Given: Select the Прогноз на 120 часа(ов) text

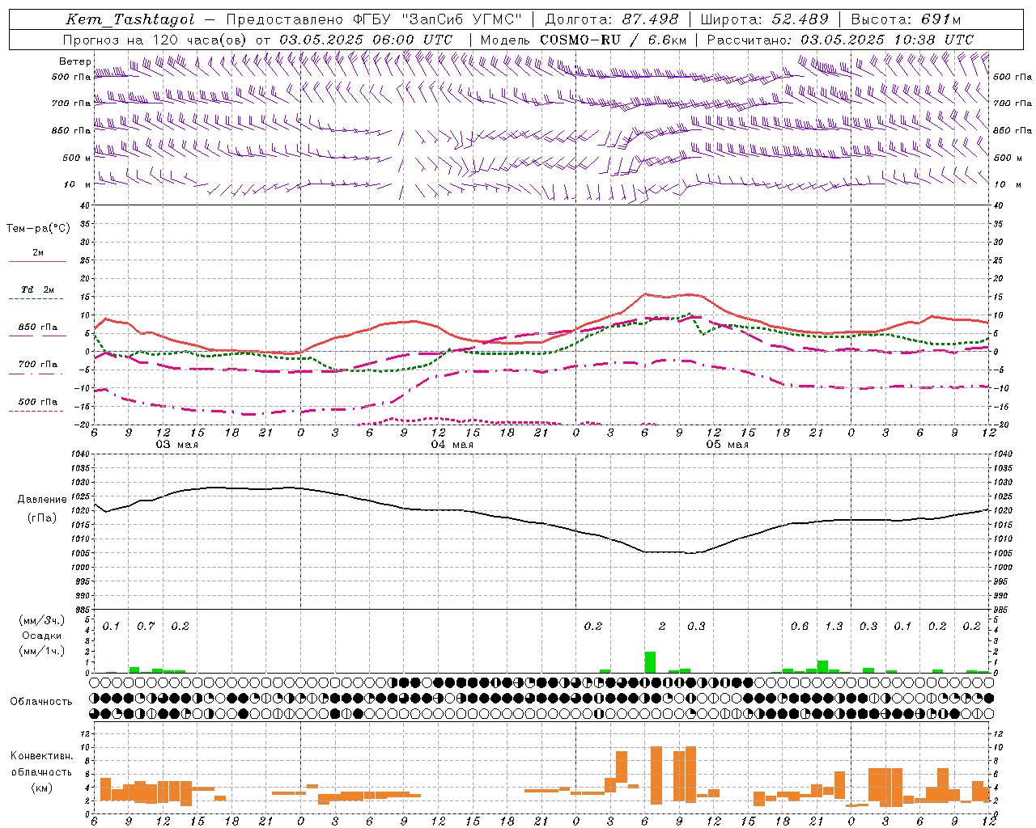Looking at the screenshot, I should [x=156, y=39].
